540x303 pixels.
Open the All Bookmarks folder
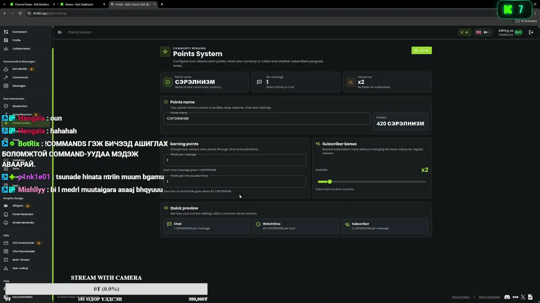point(526,21)
